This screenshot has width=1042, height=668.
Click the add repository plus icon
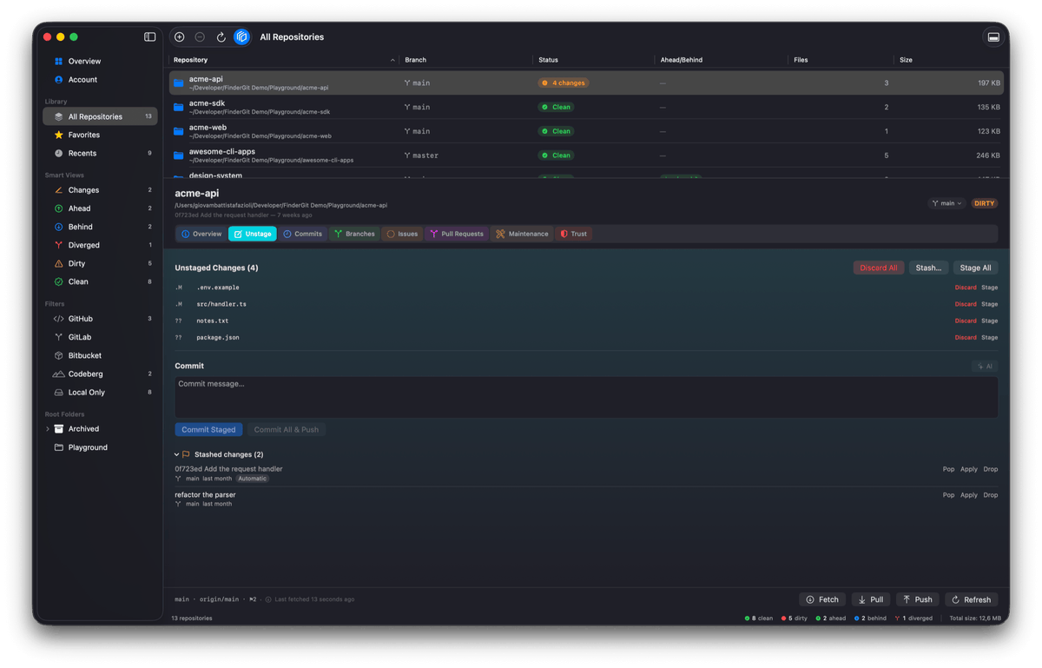180,37
